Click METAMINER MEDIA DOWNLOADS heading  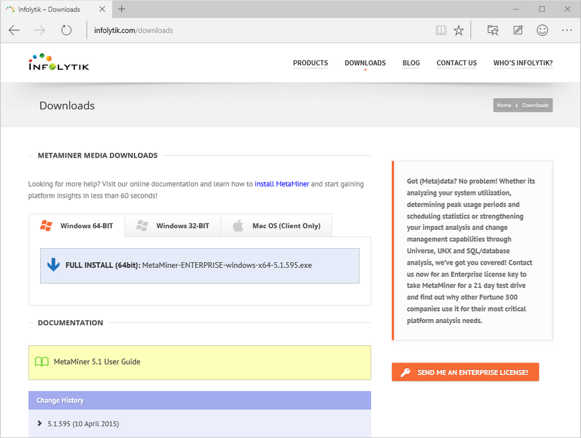coord(97,155)
